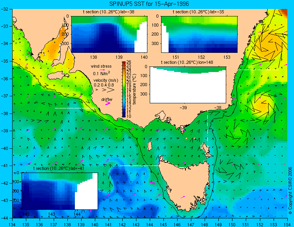Click the 144 longitude axis label
The height and width of the screenshot is (227, 294).
[x=150, y=224]
